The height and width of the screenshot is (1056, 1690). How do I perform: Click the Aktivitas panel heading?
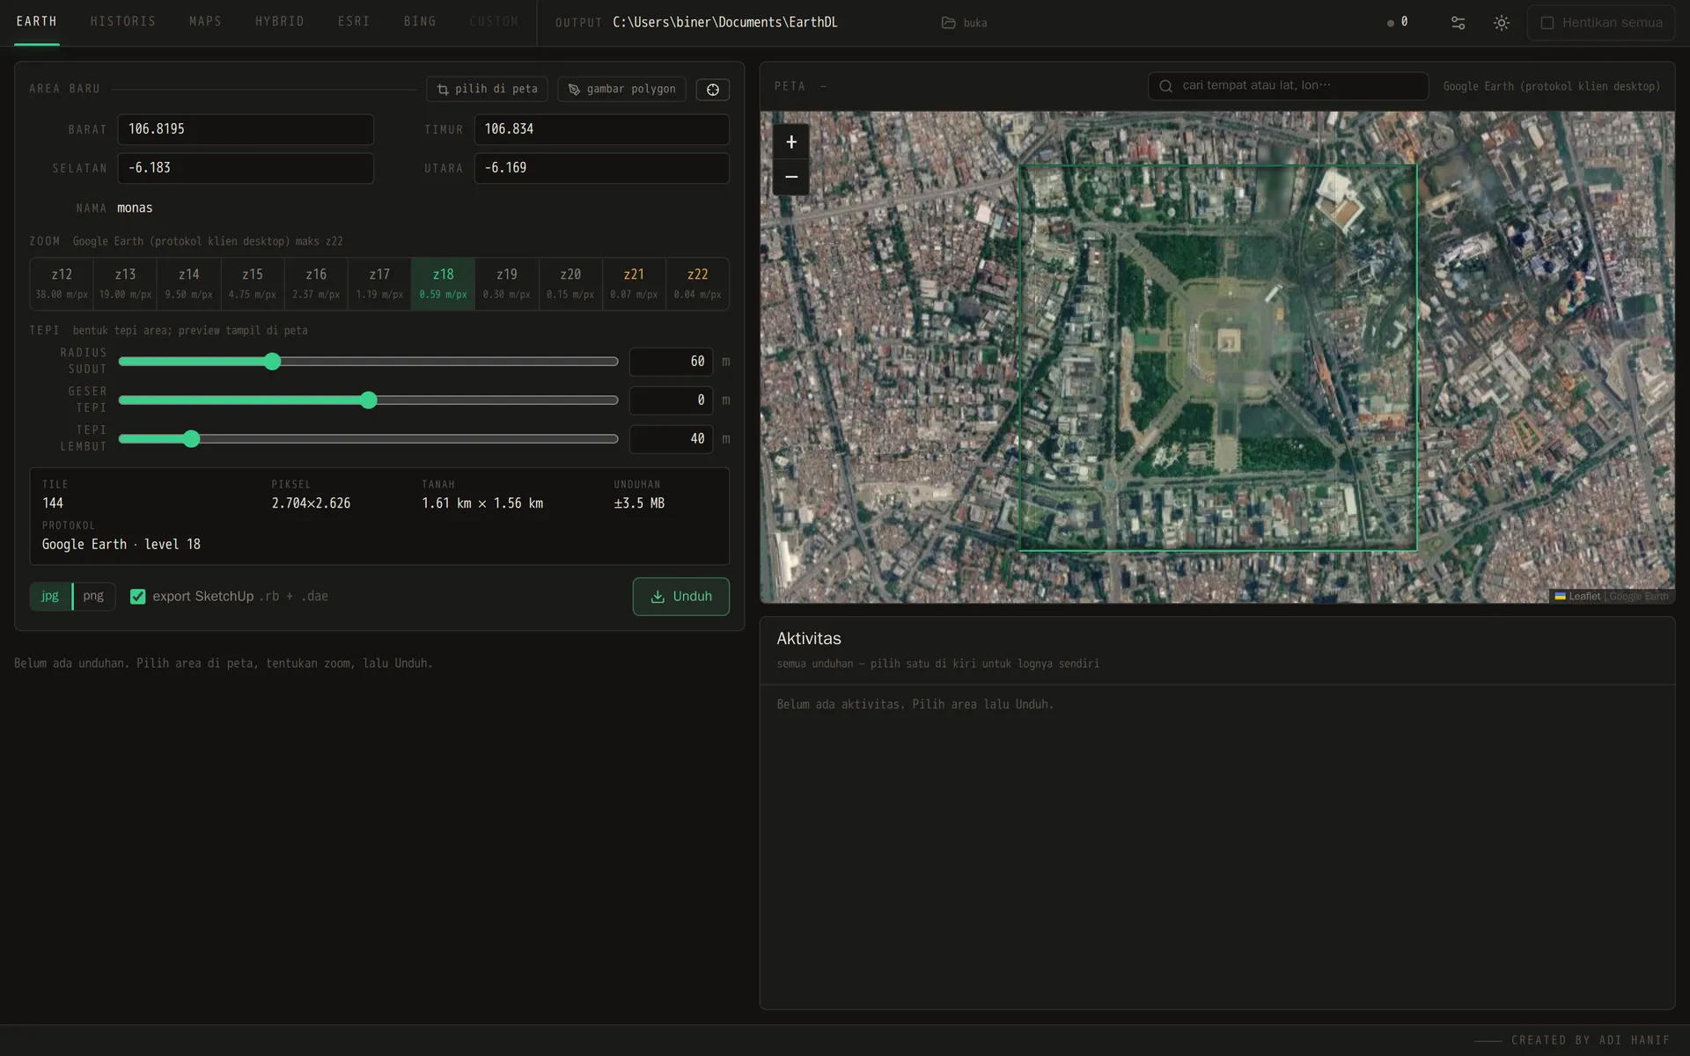point(809,639)
